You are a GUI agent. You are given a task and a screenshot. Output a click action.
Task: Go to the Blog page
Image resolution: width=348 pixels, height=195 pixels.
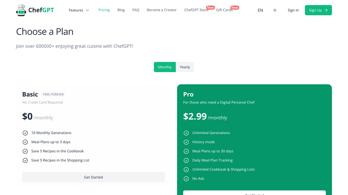pyautogui.click(x=121, y=10)
